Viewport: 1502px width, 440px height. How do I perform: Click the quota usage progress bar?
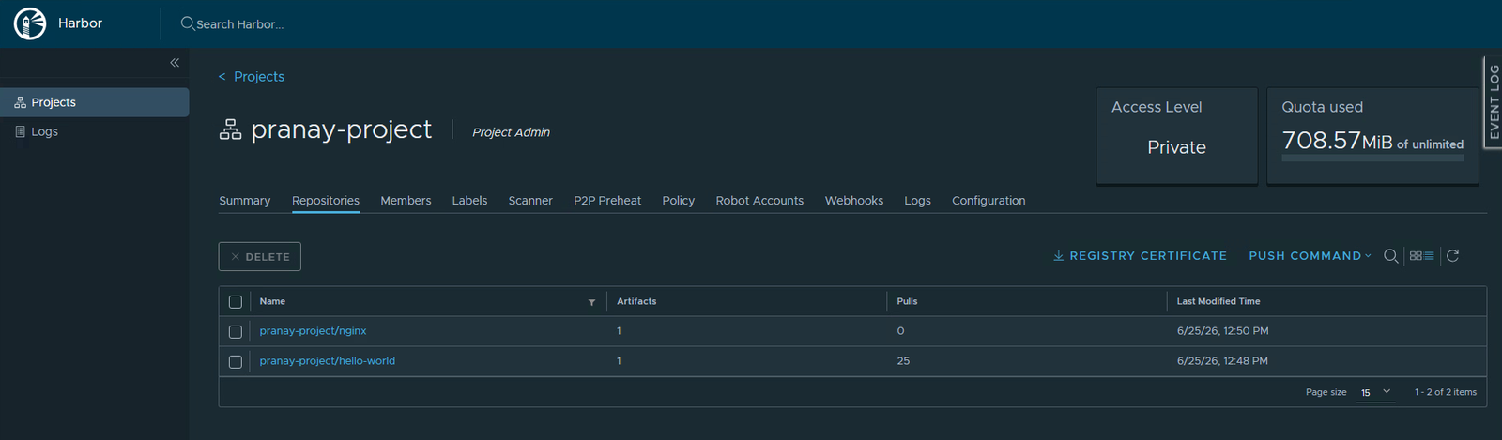(x=1372, y=159)
